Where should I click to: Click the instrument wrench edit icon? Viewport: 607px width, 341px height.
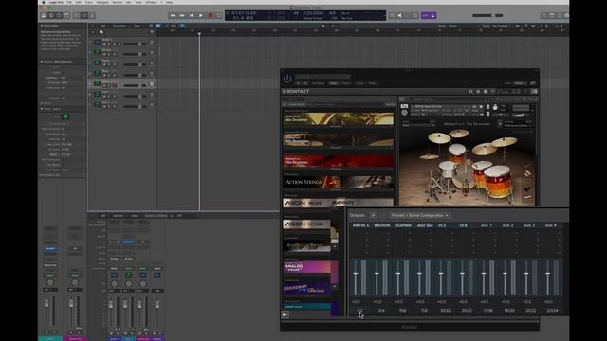pyautogui.click(x=404, y=106)
